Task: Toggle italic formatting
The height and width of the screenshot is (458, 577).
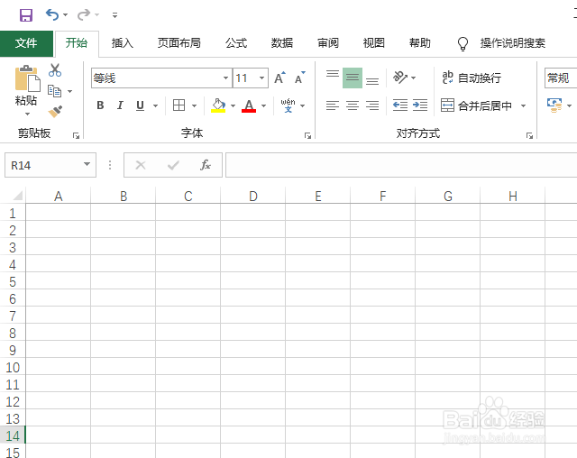Action: (120, 105)
